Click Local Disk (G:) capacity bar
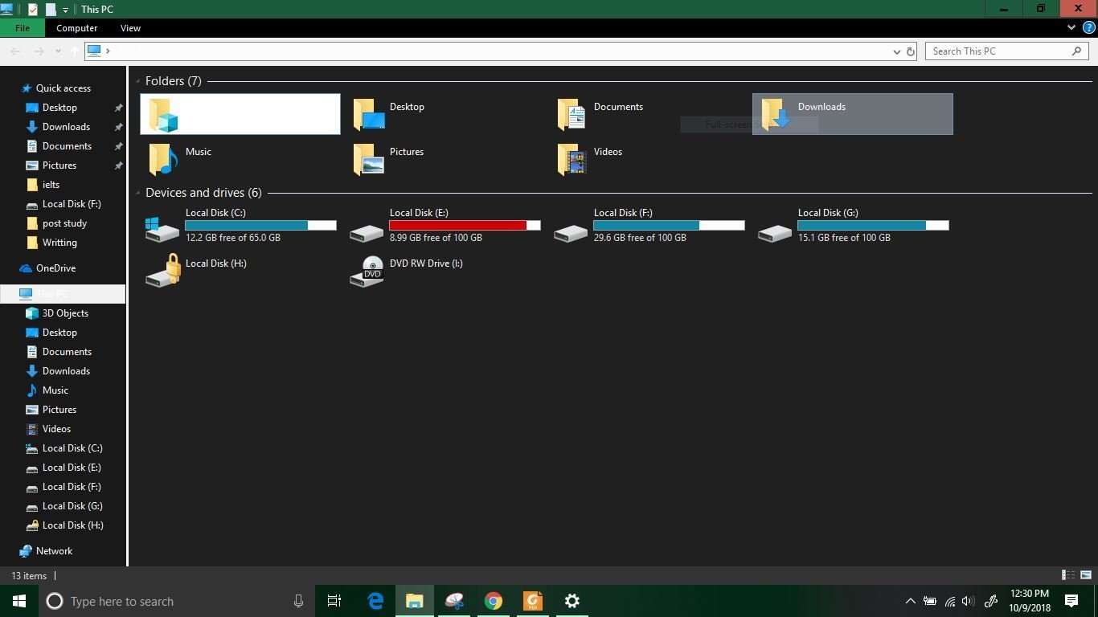The image size is (1098, 617). (873, 226)
